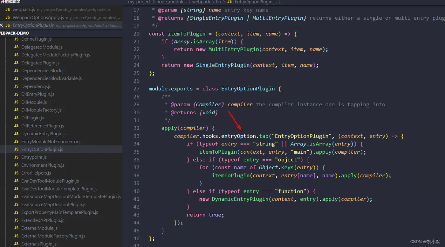Select EntryOptionPlugin.js in the explorer tree
The height and width of the screenshot is (247, 445).
click(x=61, y=149)
